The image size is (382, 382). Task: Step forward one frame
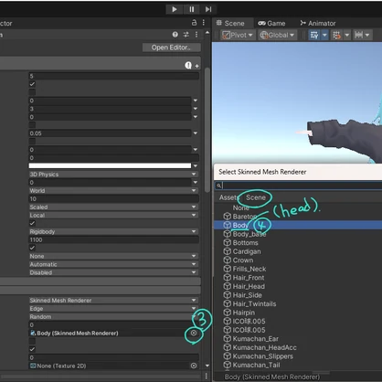[208, 9]
